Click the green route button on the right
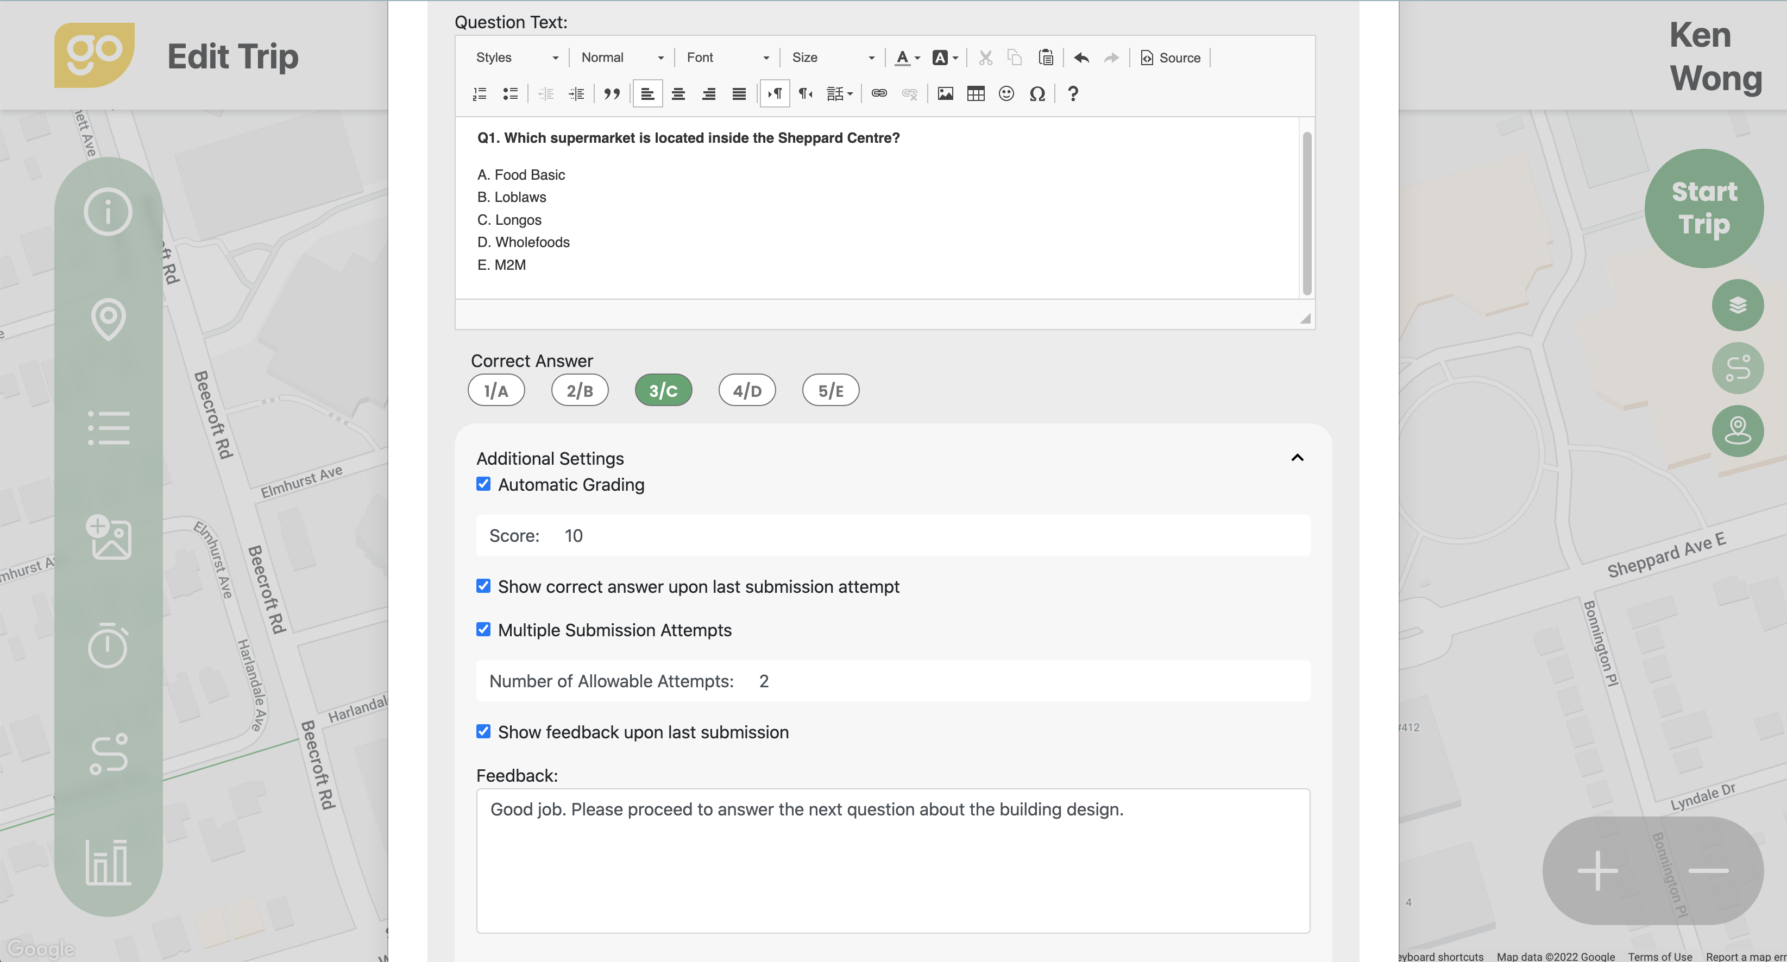 point(1738,368)
